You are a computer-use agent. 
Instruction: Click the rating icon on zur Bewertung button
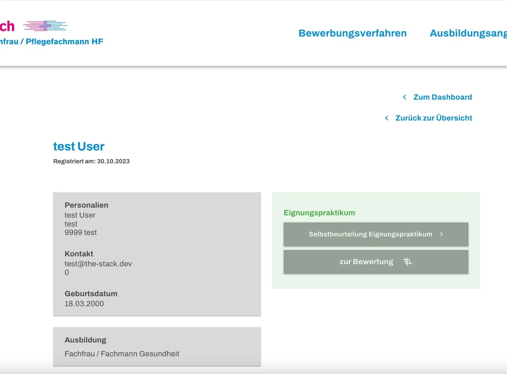click(408, 262)
